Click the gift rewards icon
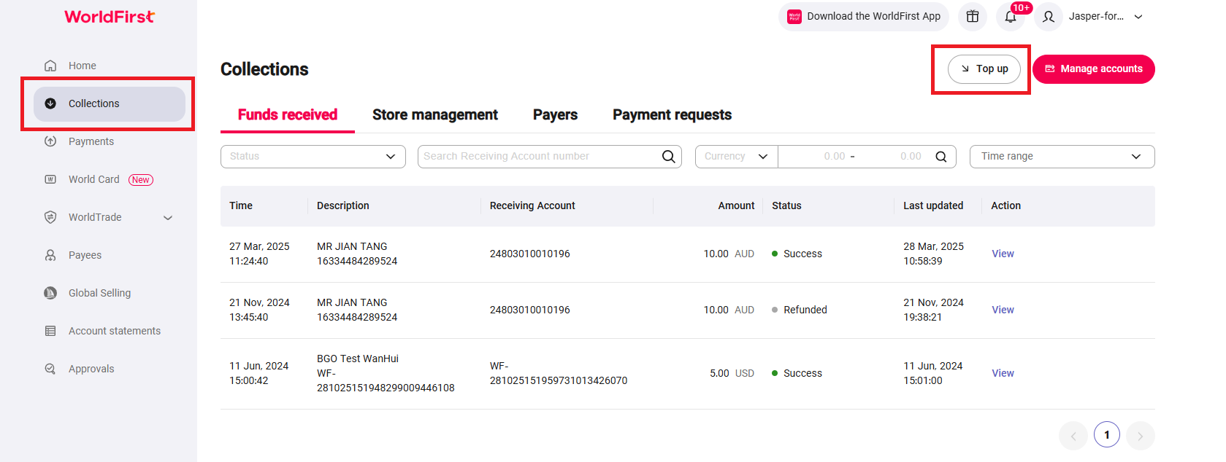The image size is (1226, 462). pos(973,17)
